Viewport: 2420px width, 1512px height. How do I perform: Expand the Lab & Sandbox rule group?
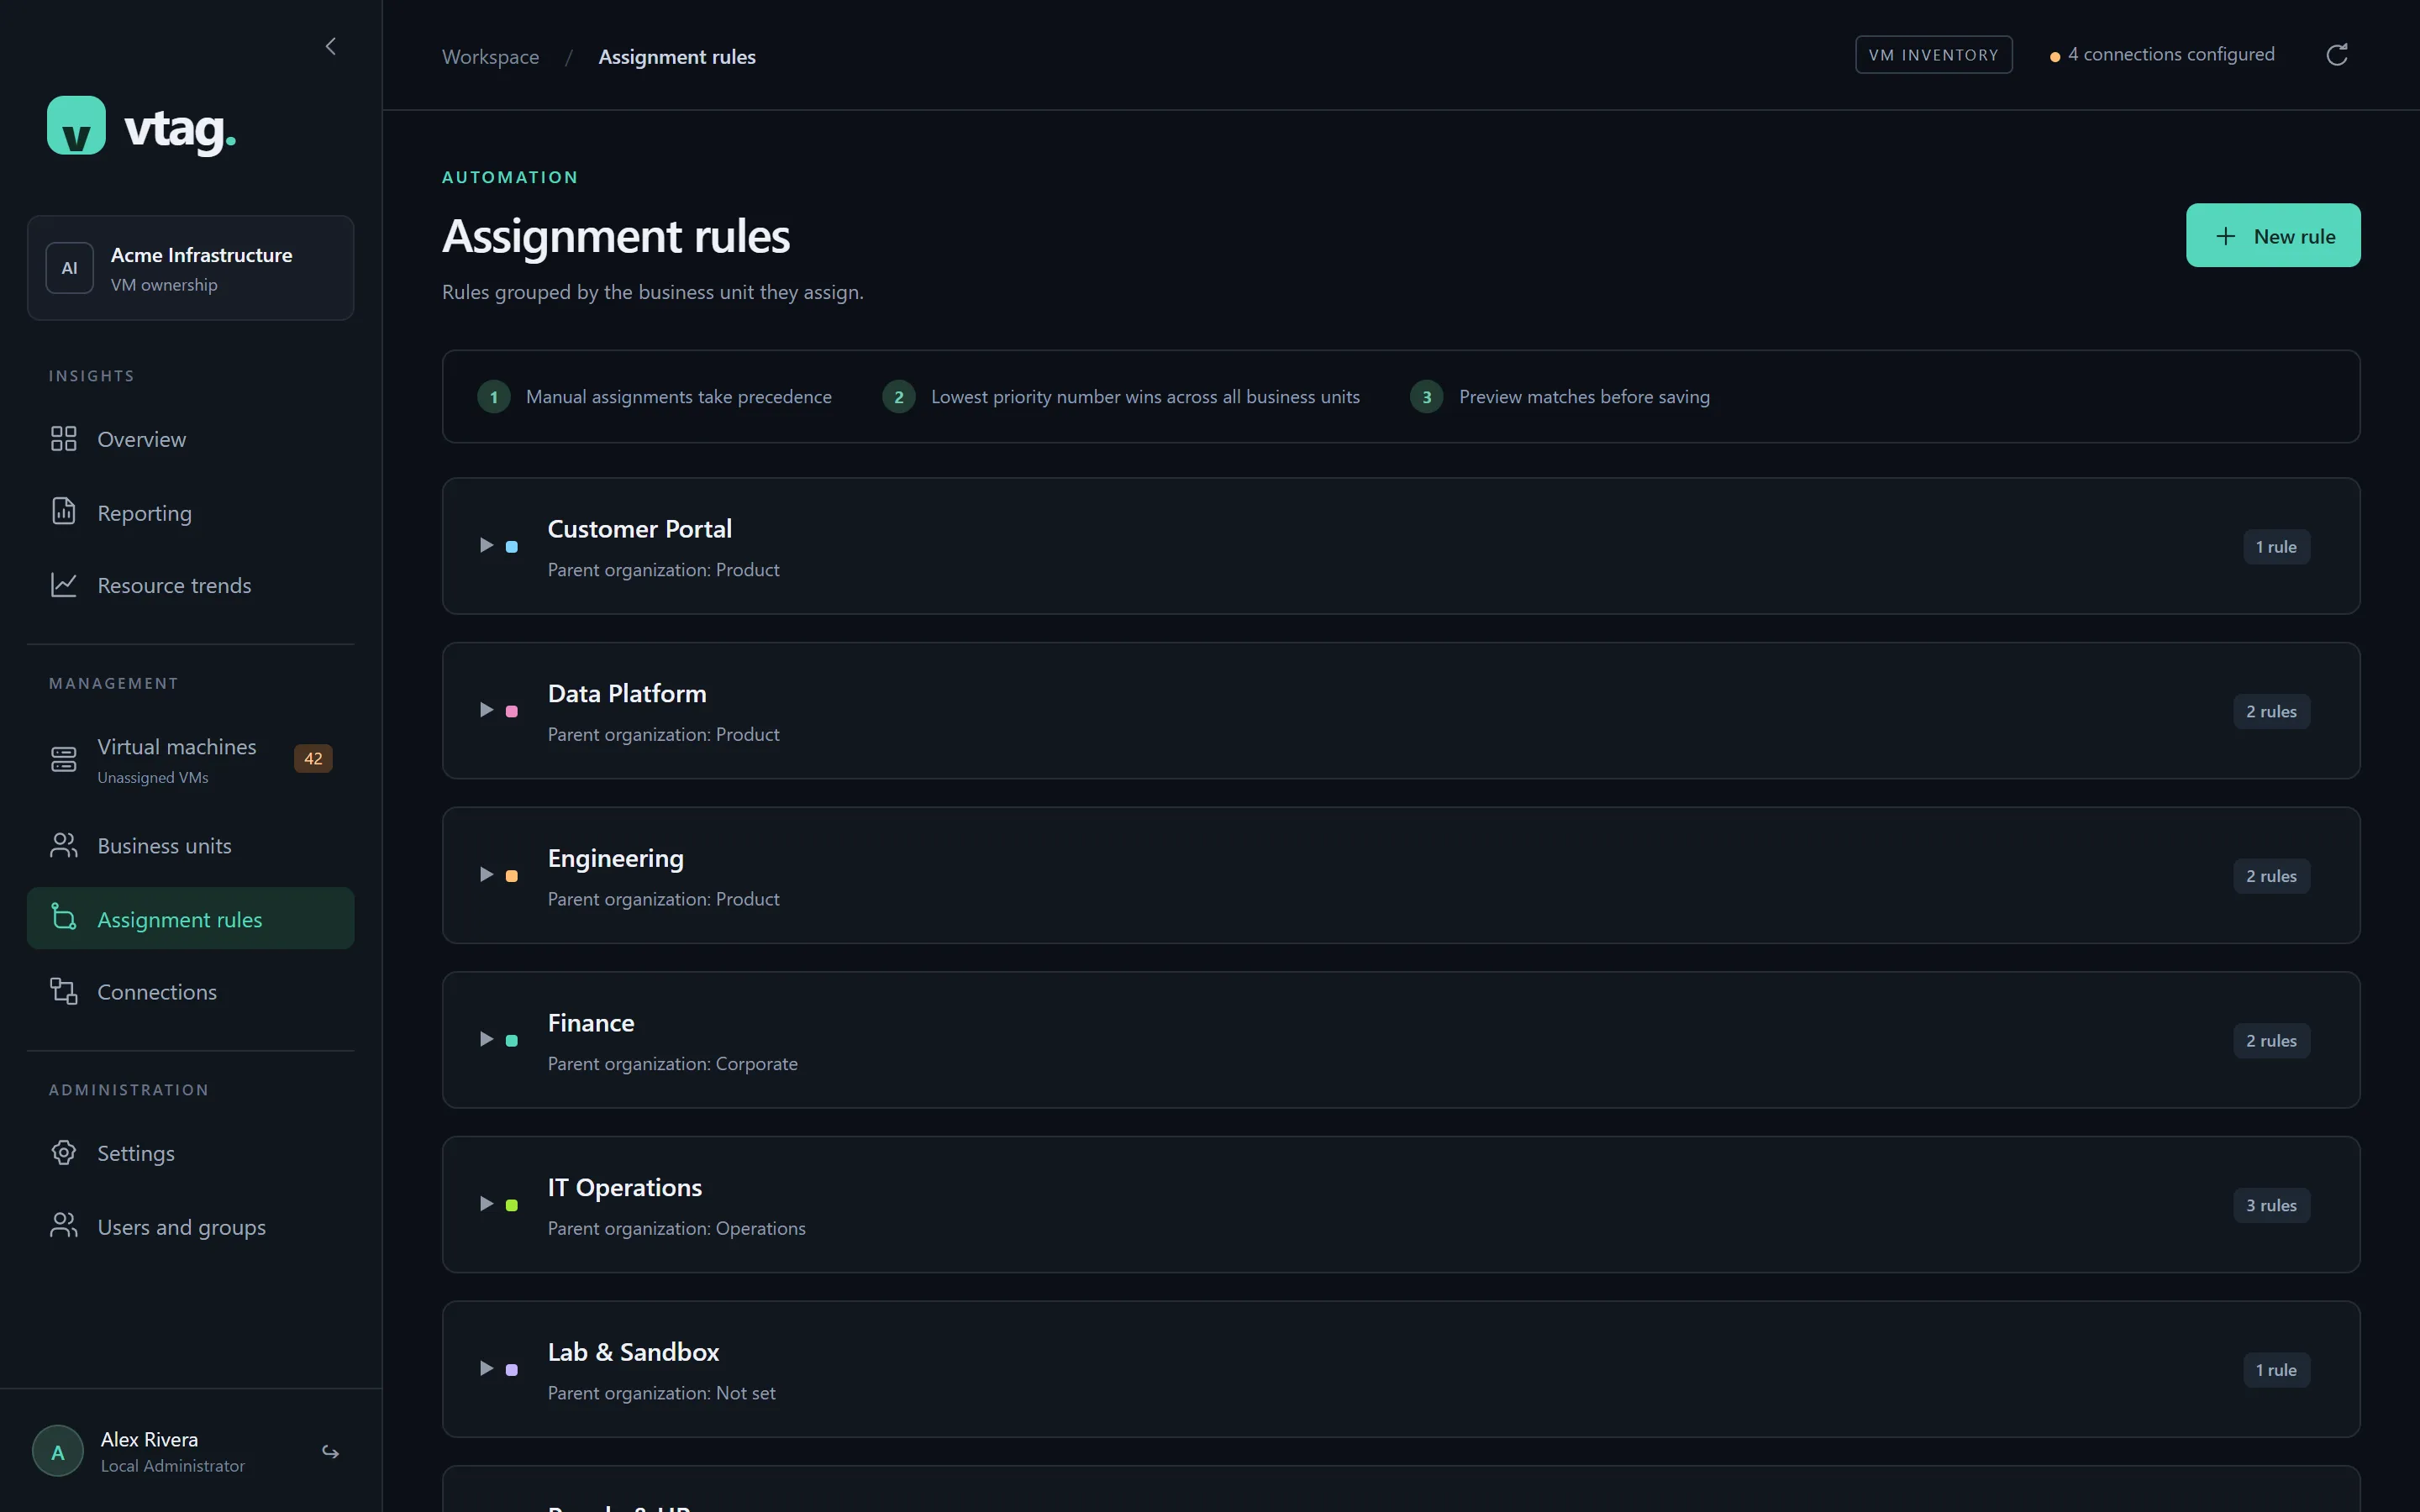click(486, 1369)
